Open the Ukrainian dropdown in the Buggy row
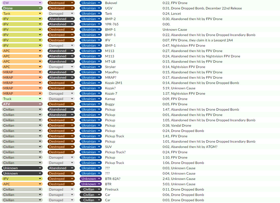The width and height of the screenshot is (280, 203). click(x=91, y=104)
